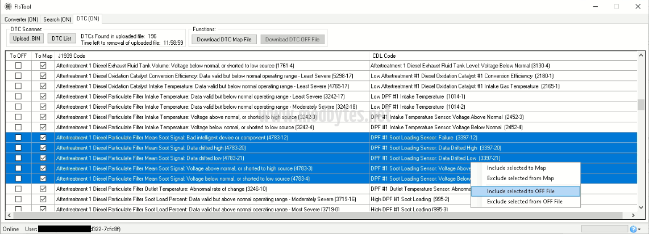Image resolution: width=649 pixels, height=234 pixels.
Task: Click the horizontal scrollbar right arrow
Action: (632, 215)
